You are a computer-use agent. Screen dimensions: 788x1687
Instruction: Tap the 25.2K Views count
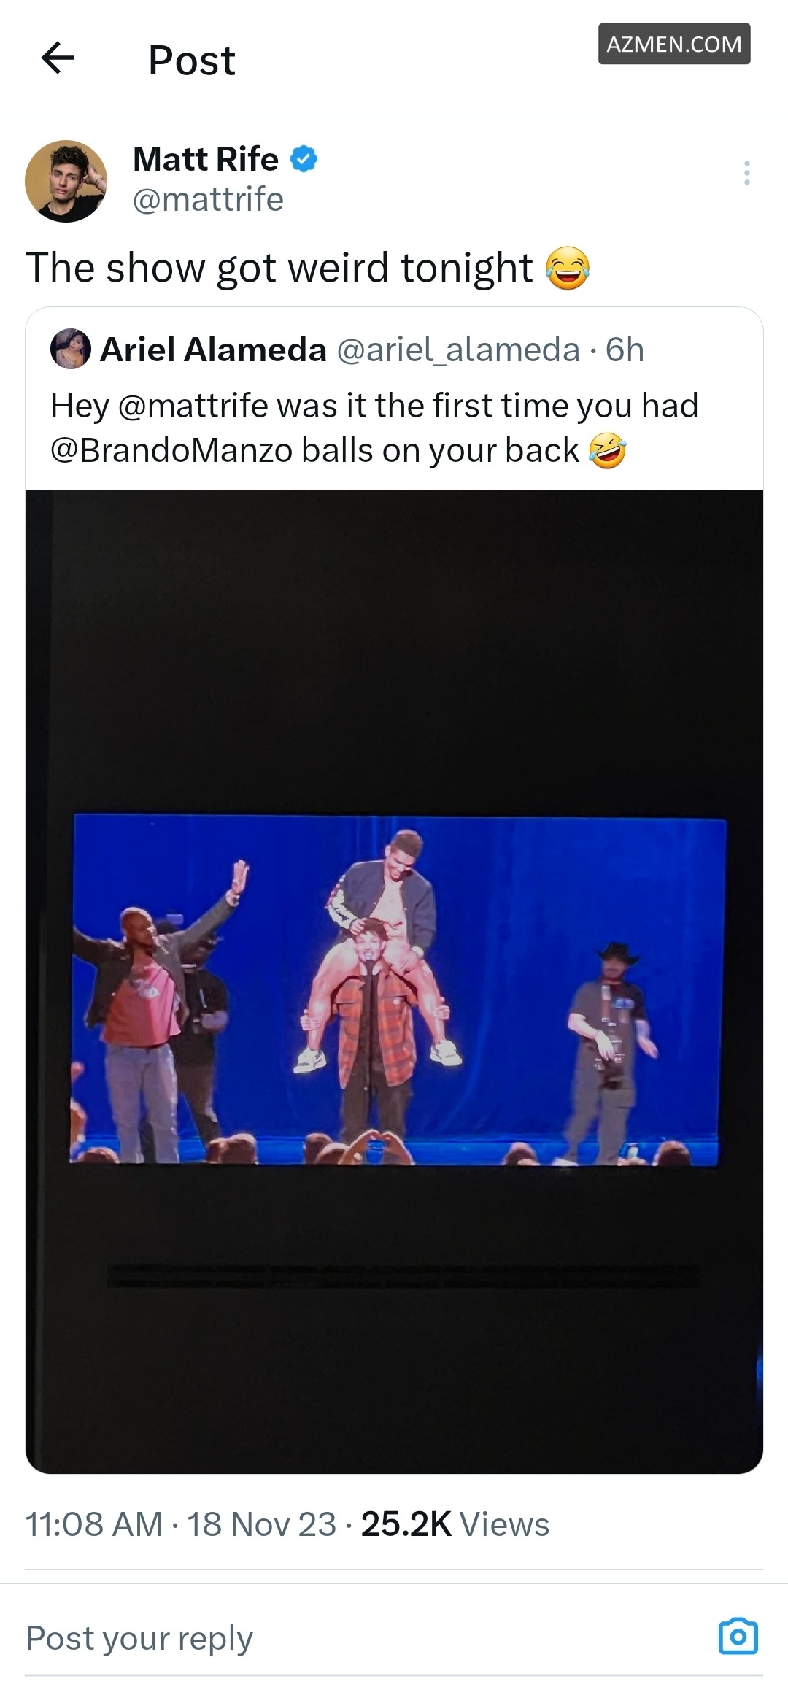(x=455, y=1524)
